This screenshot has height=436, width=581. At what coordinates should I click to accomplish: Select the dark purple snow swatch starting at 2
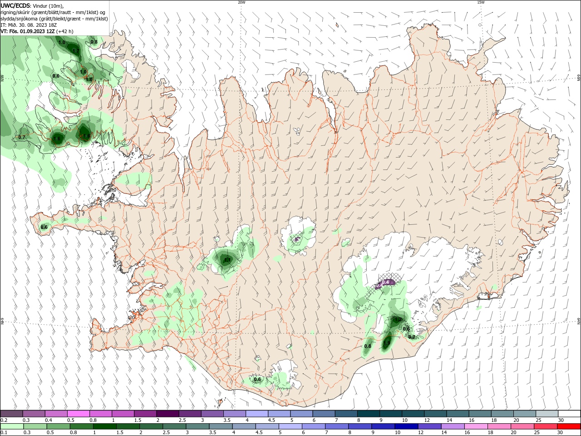(x=167, y=414)
